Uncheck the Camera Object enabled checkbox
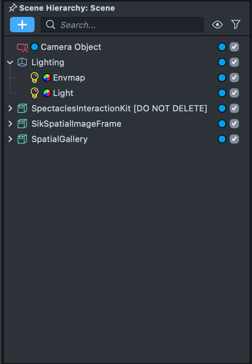 [234, 47]
